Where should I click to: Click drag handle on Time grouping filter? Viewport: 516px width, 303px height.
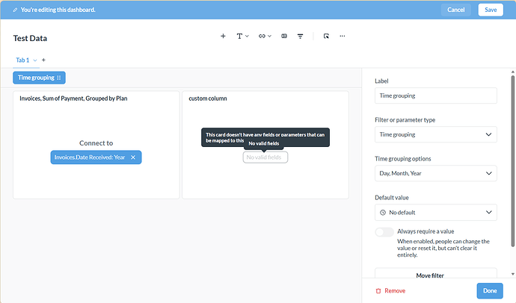coord(59,78)
